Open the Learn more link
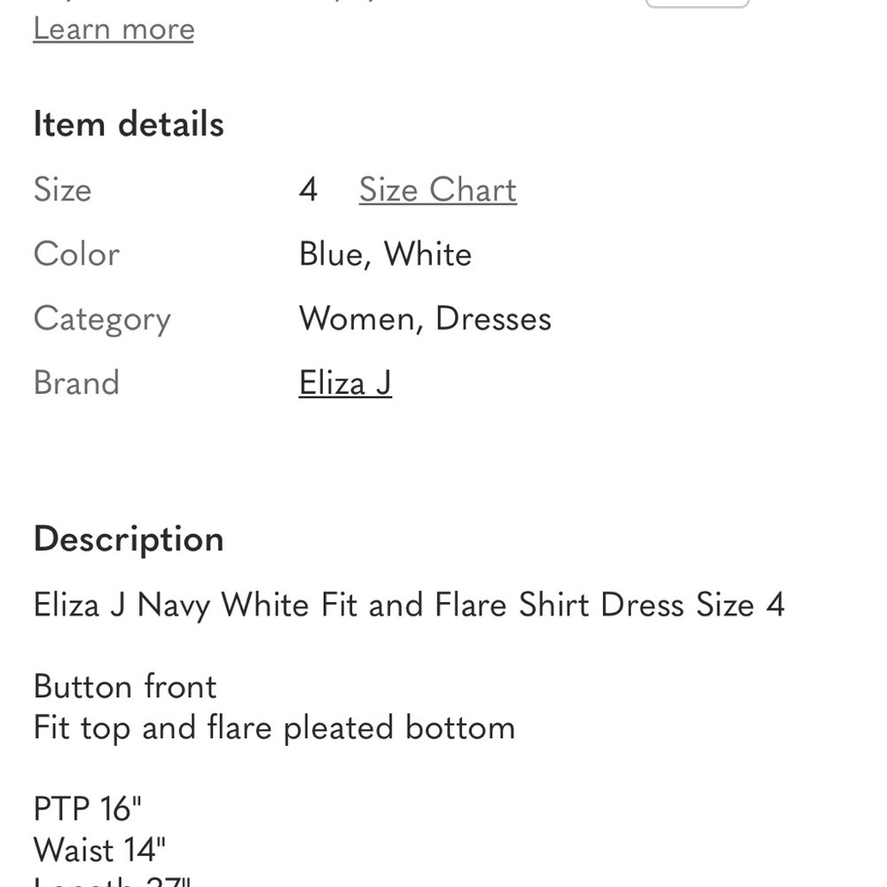The width and height of the screenshot is (887, 887). coord(114,29)
